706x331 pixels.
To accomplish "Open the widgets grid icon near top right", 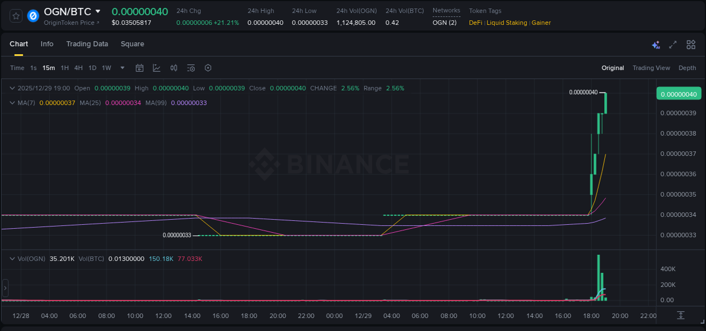I will pos(691,44).
